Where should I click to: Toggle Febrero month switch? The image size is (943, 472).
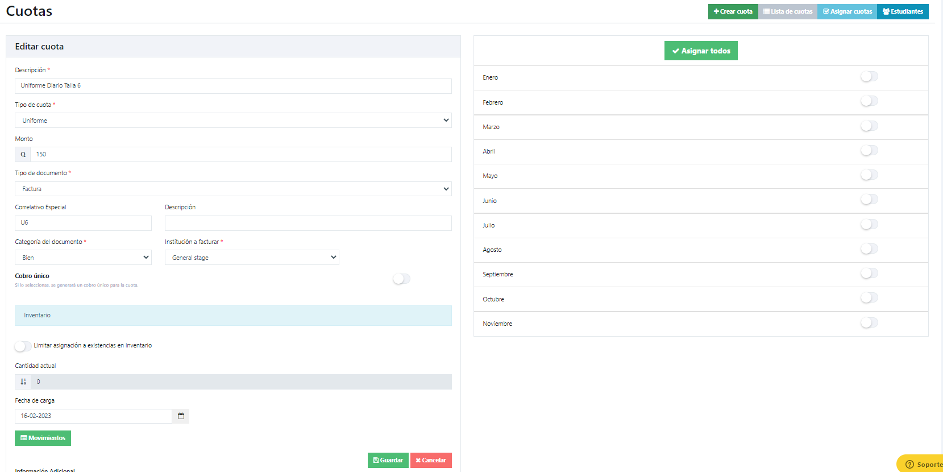(x=869, y=101)
